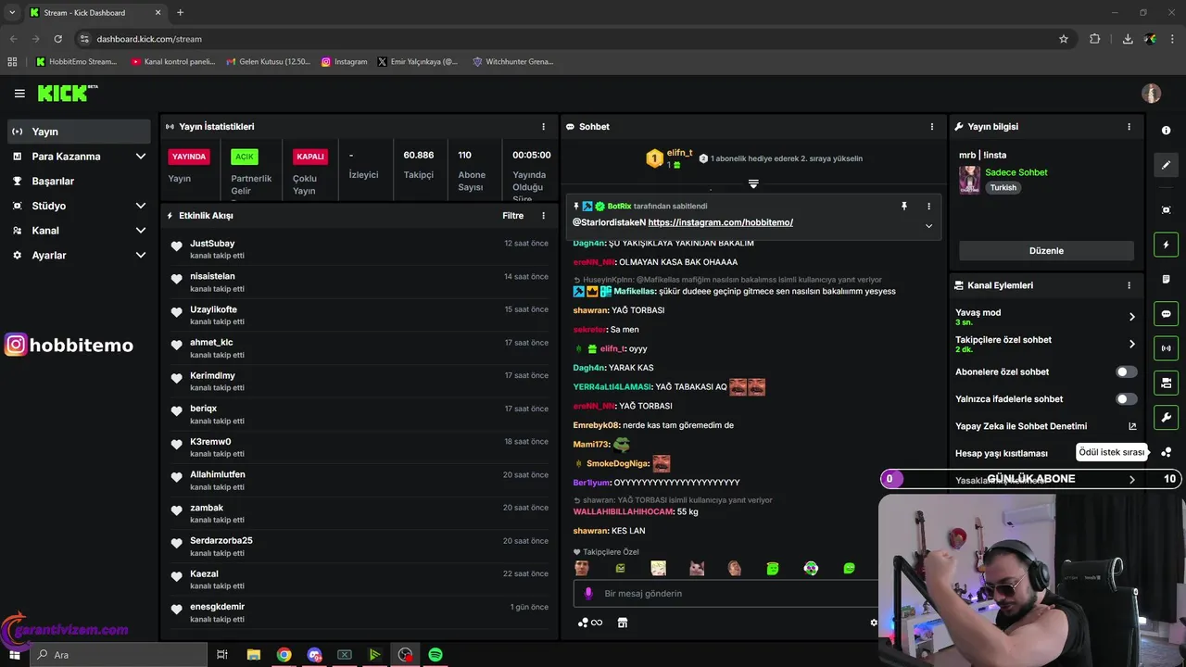Expand the Stüdyo sidebar section

(141, 206)
